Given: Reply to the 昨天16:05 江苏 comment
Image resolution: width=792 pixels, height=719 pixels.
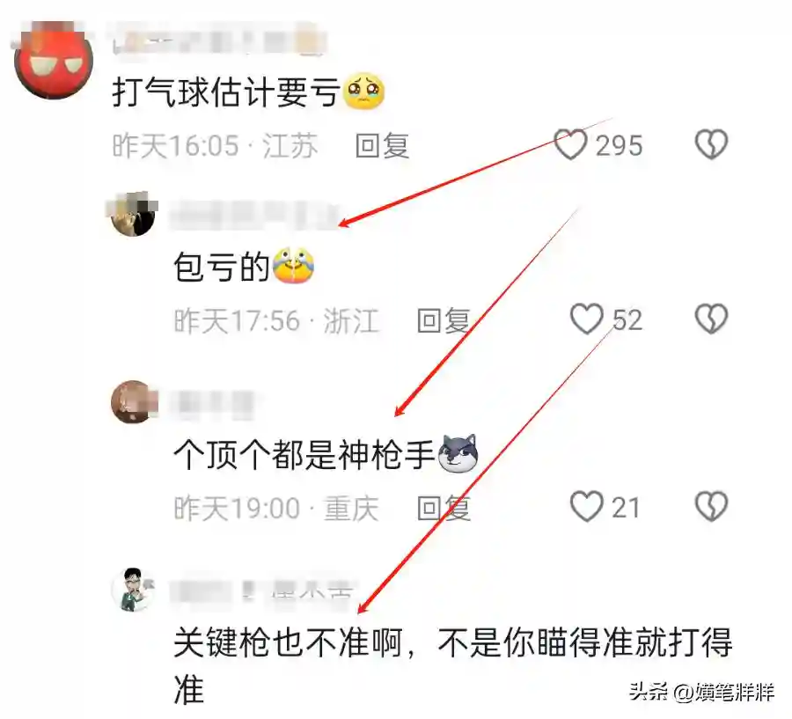Looking at the screenshot, I should coord(382,146).
